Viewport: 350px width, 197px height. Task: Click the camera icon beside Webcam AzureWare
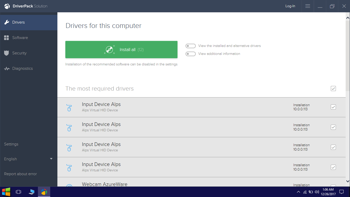click(69, 185)
